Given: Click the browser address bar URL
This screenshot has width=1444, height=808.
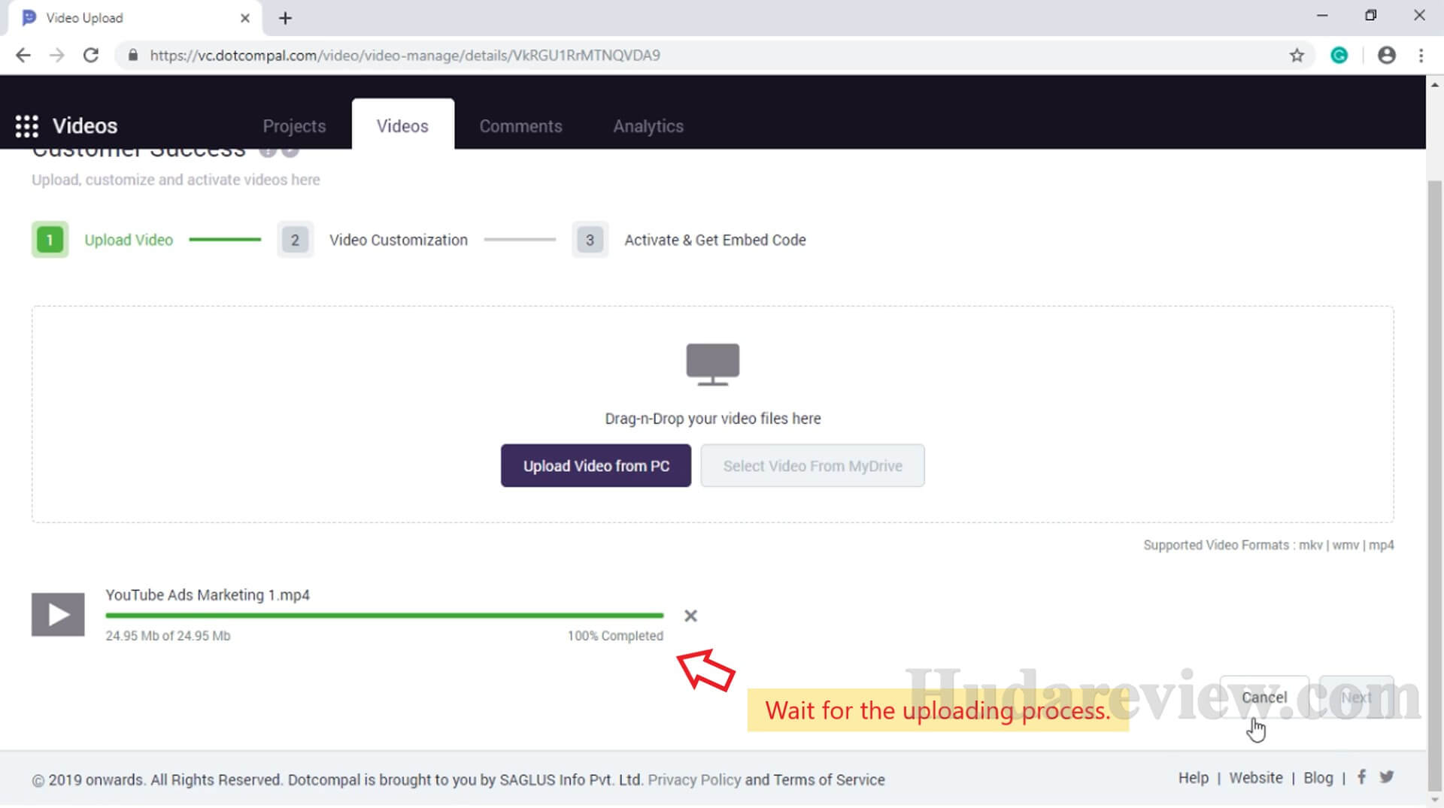Looking at the screenshot, I should tap(405, 55).
